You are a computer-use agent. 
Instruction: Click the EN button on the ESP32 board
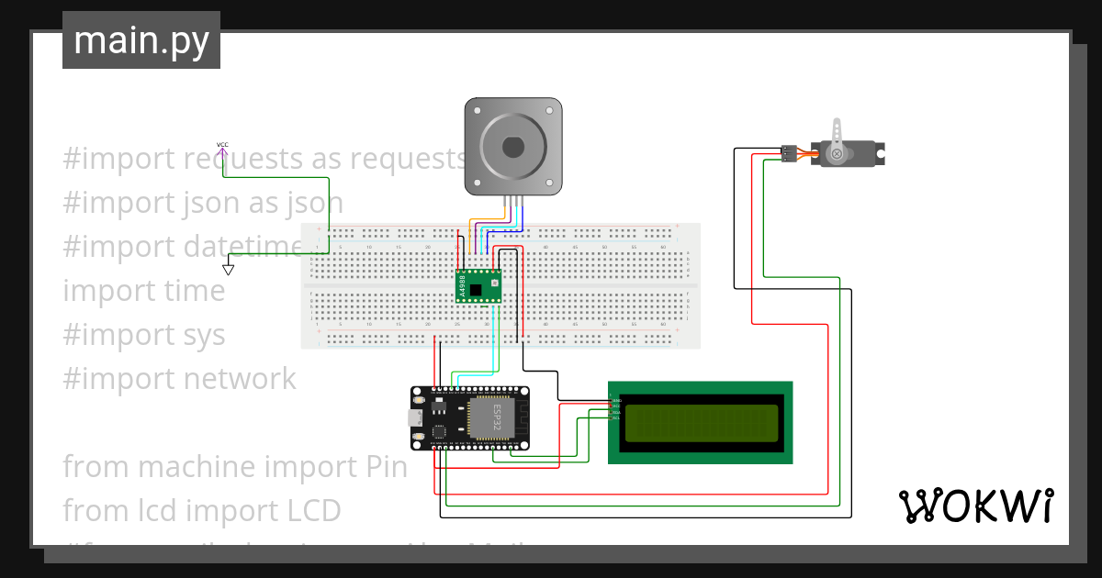point(419,400)
